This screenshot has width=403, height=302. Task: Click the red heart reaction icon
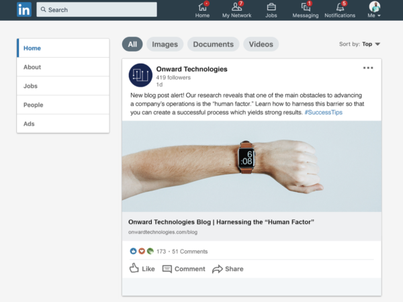click(142, 251)
